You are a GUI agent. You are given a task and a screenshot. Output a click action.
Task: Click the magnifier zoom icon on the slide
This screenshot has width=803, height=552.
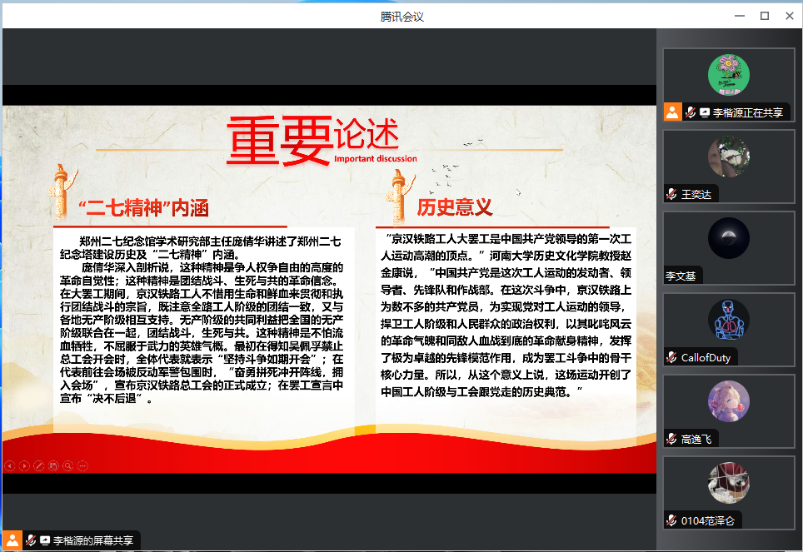tap(67, 466)
